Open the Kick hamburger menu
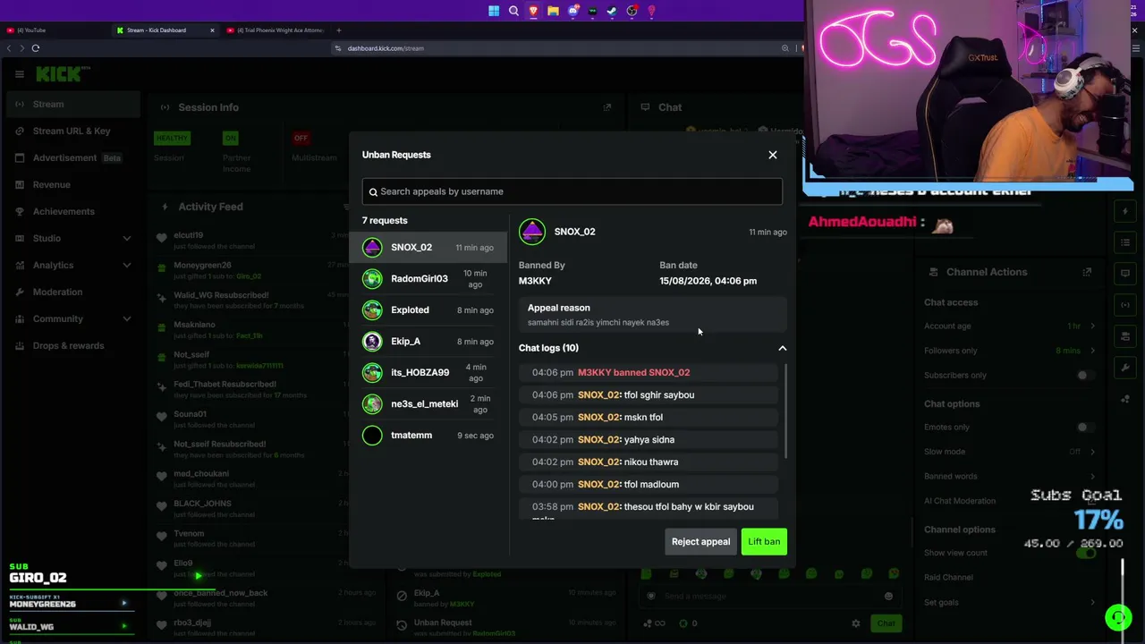This screenshot has height=644, width=1145. click(x=20, y=74)
